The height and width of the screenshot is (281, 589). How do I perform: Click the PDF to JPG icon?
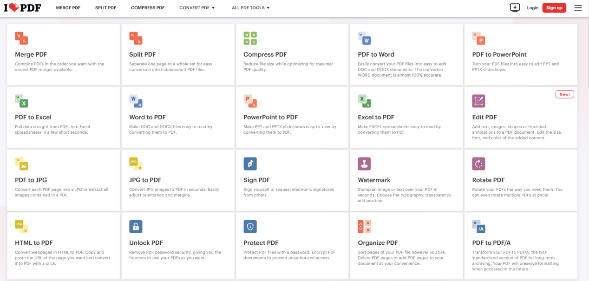[21, 163]
